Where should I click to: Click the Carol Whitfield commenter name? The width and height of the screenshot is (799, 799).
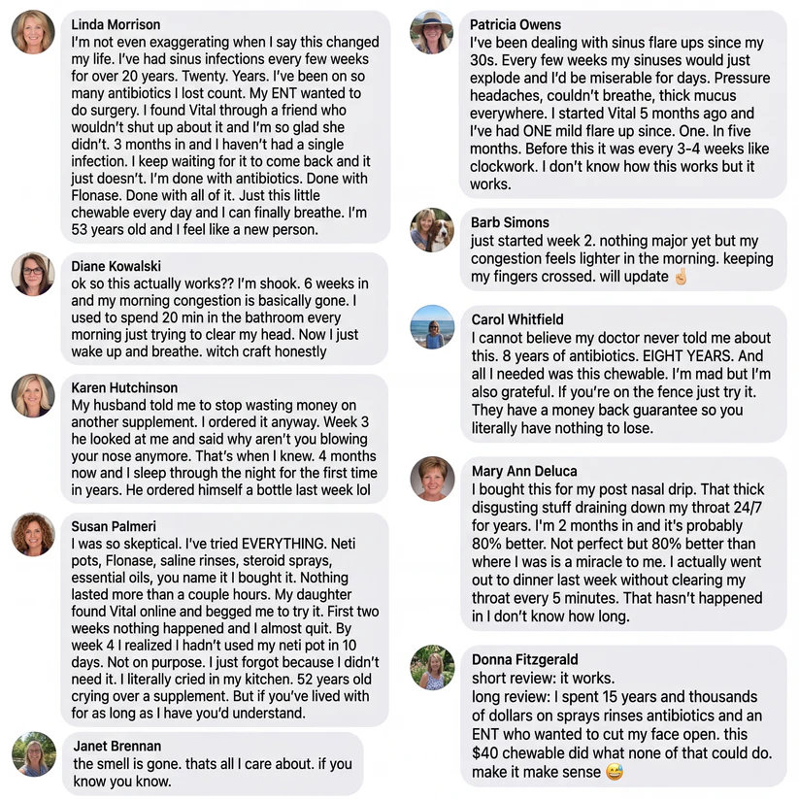coord(517,319)
